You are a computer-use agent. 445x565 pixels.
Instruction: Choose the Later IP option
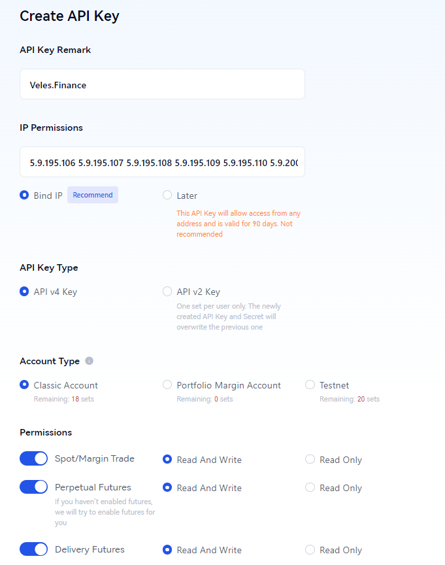pyautogui.click(x=167, y=196)
